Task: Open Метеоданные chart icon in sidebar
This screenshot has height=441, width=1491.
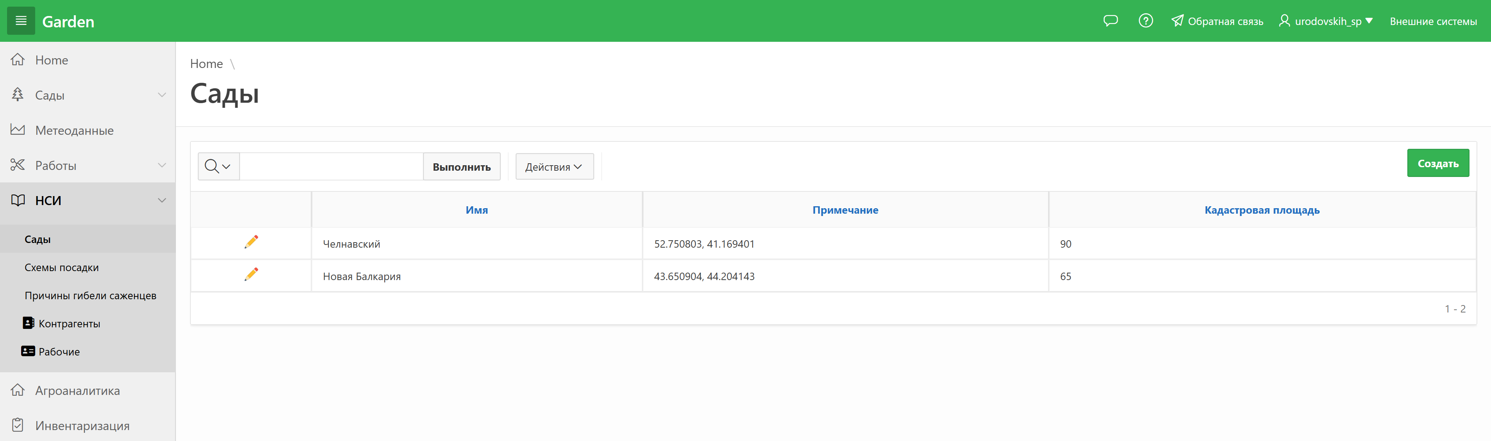Action: [18, 130]
